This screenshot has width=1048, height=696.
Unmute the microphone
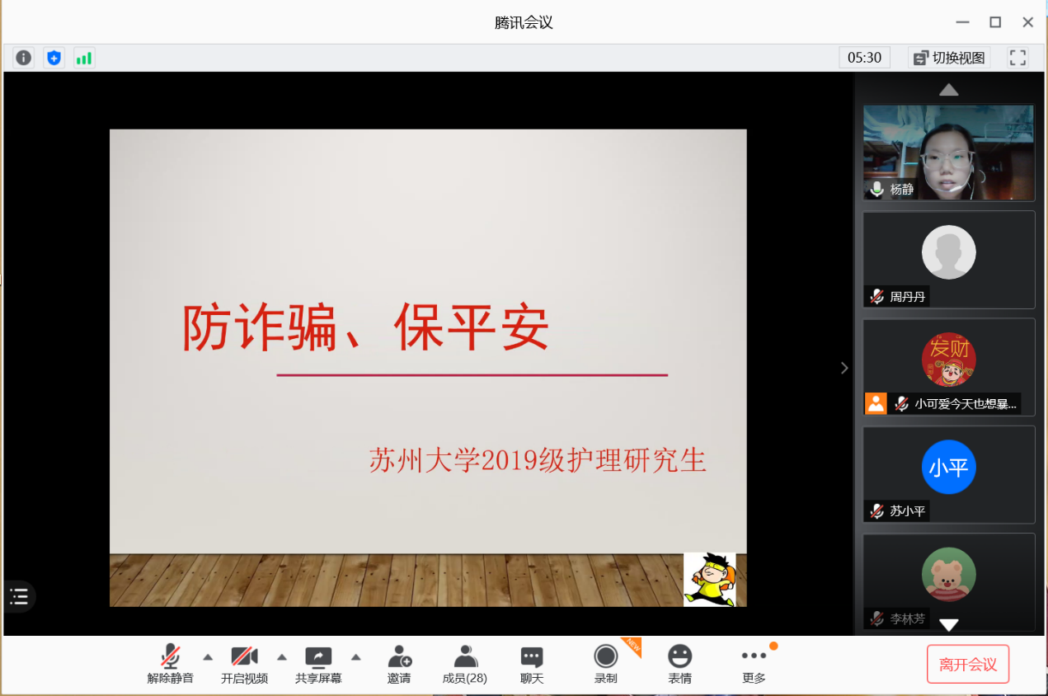(x=171, y=664)
